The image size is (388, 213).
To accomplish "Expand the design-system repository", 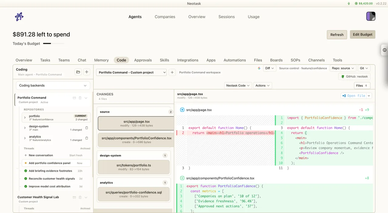I will pos(25,128).
